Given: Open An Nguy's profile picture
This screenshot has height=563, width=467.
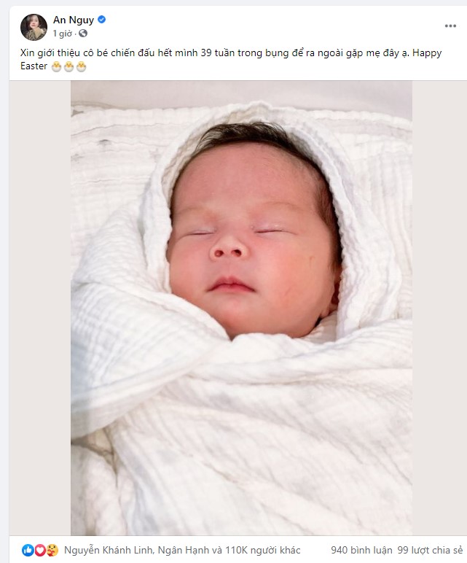Looking at the screenshot, I should pyautogui.click(x=34, y=27).
